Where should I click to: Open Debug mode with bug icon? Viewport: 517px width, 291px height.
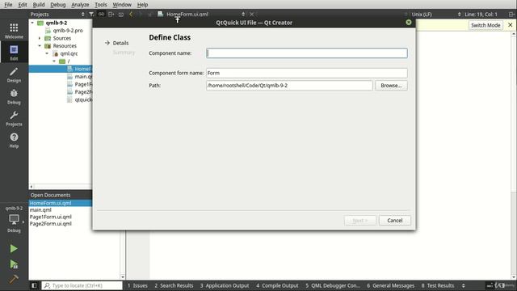(x=14, y=96)
